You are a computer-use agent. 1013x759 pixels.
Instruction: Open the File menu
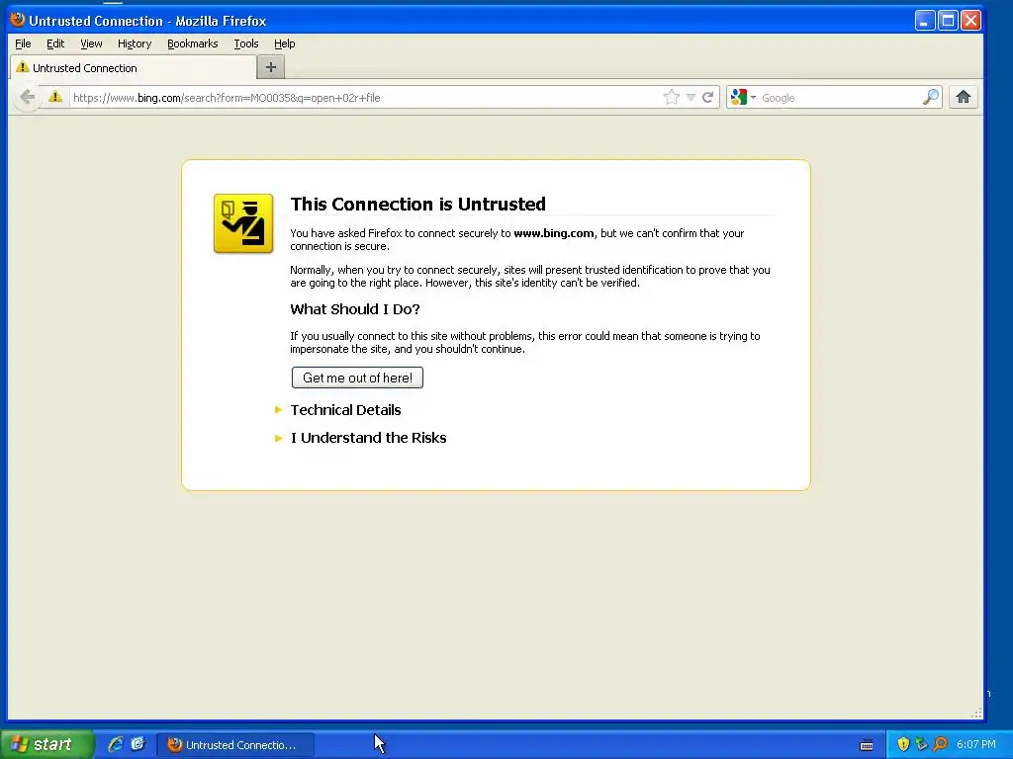(23, 43)
